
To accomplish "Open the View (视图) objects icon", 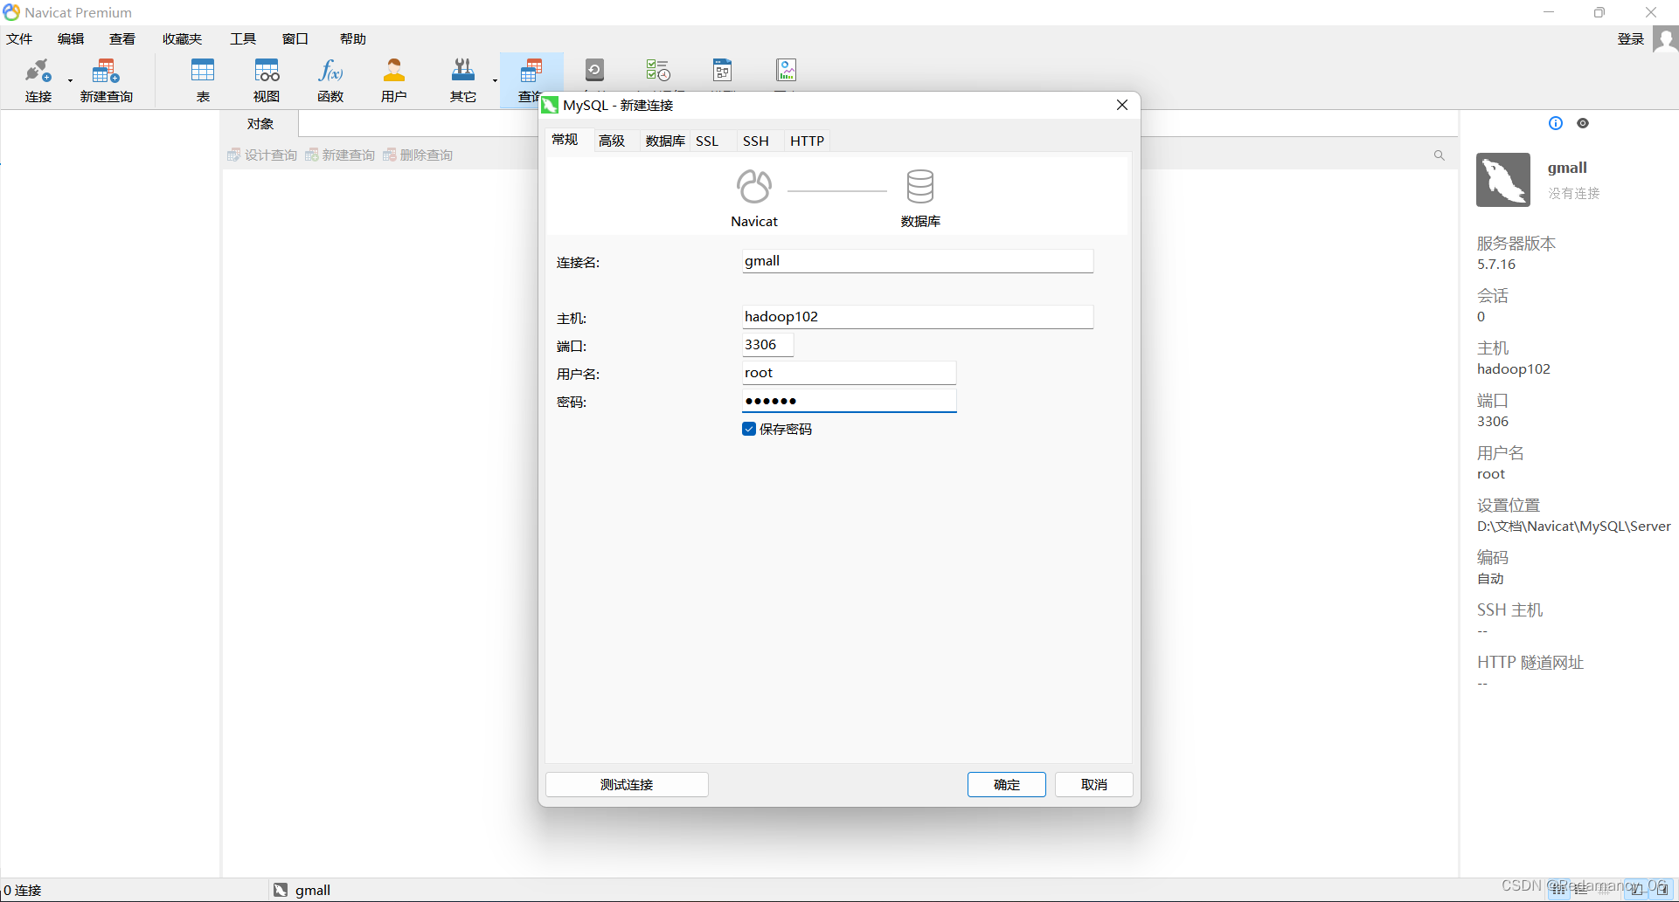I will (267, 71).
